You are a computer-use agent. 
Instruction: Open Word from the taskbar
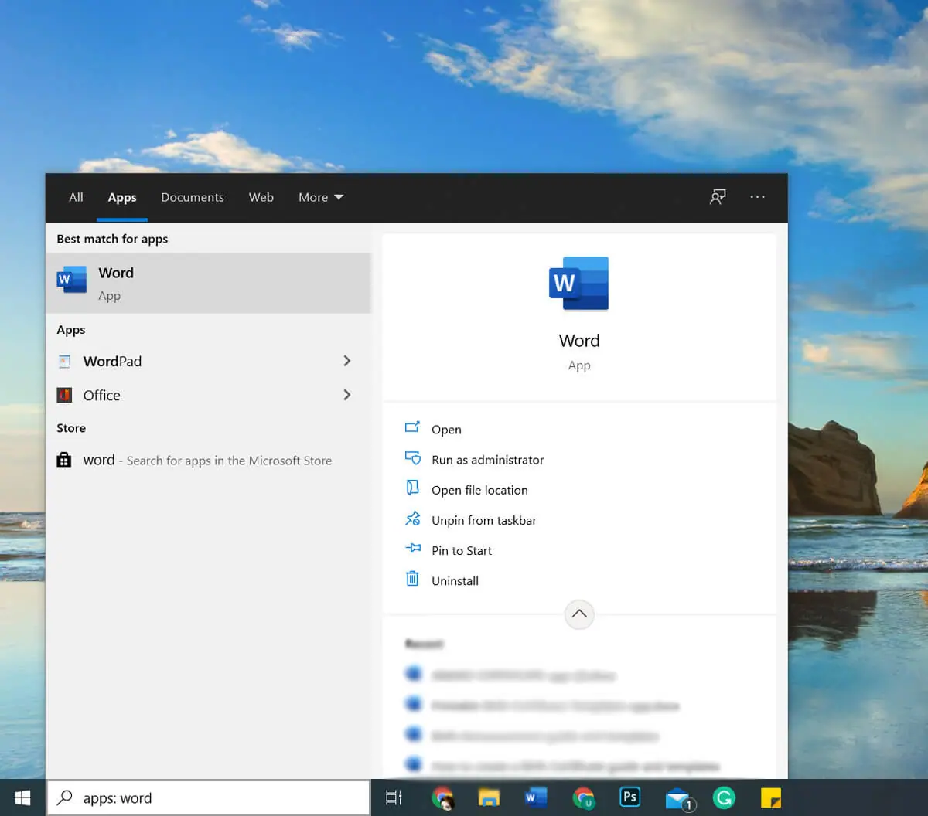(536, 797)
